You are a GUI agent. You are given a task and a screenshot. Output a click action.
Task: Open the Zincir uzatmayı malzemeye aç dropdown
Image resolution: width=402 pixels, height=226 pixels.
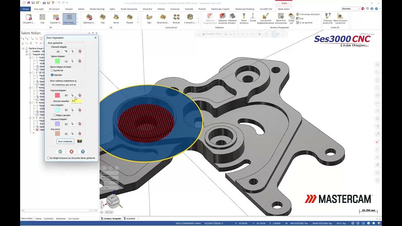click(65, 85)
